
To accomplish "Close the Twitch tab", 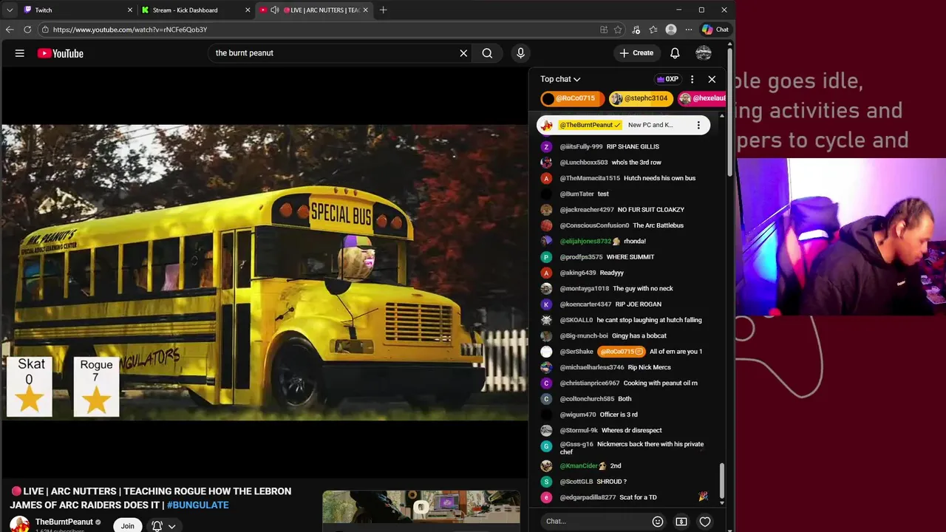I will coord(130,10).
